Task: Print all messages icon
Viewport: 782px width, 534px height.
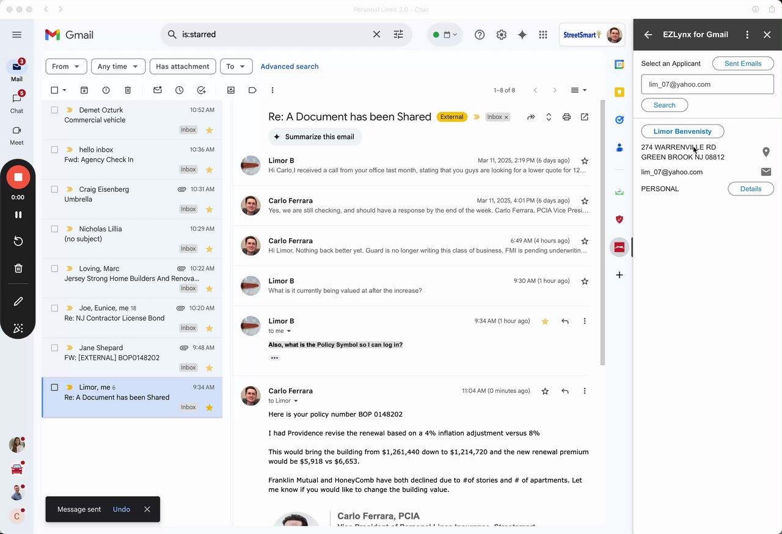Action: tap(566, 117)
